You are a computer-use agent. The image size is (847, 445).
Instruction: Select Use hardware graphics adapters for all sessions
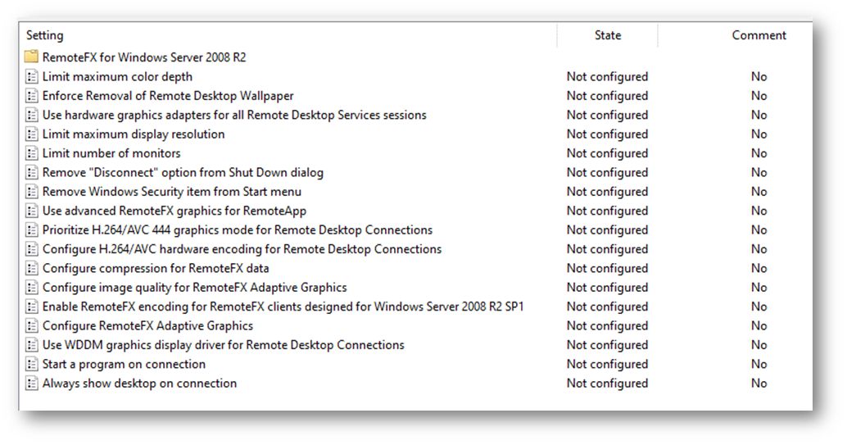pyautogui.click(x=234, y=115)
